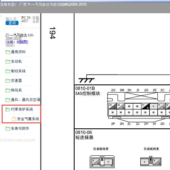Click the folder icon beside 发动机
Viewport: 170px width, 170px height.
click(8, 62)
